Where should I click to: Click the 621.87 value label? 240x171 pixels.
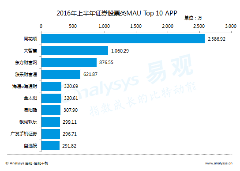pyautogui.click(x=90, y=74)
